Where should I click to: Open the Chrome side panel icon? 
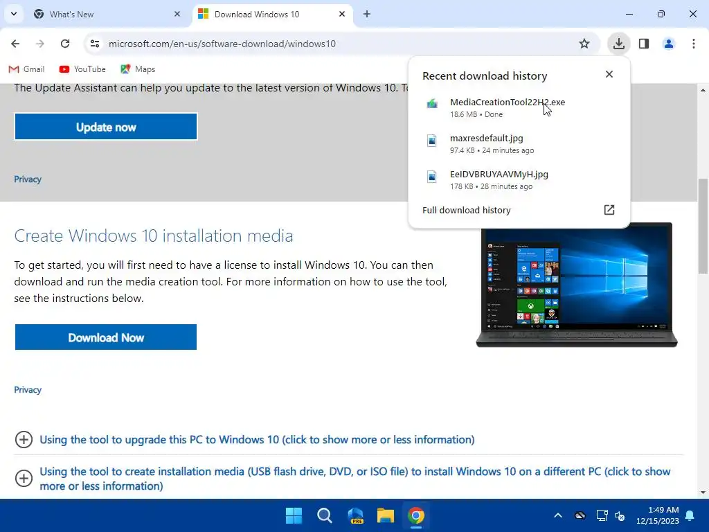644,44
